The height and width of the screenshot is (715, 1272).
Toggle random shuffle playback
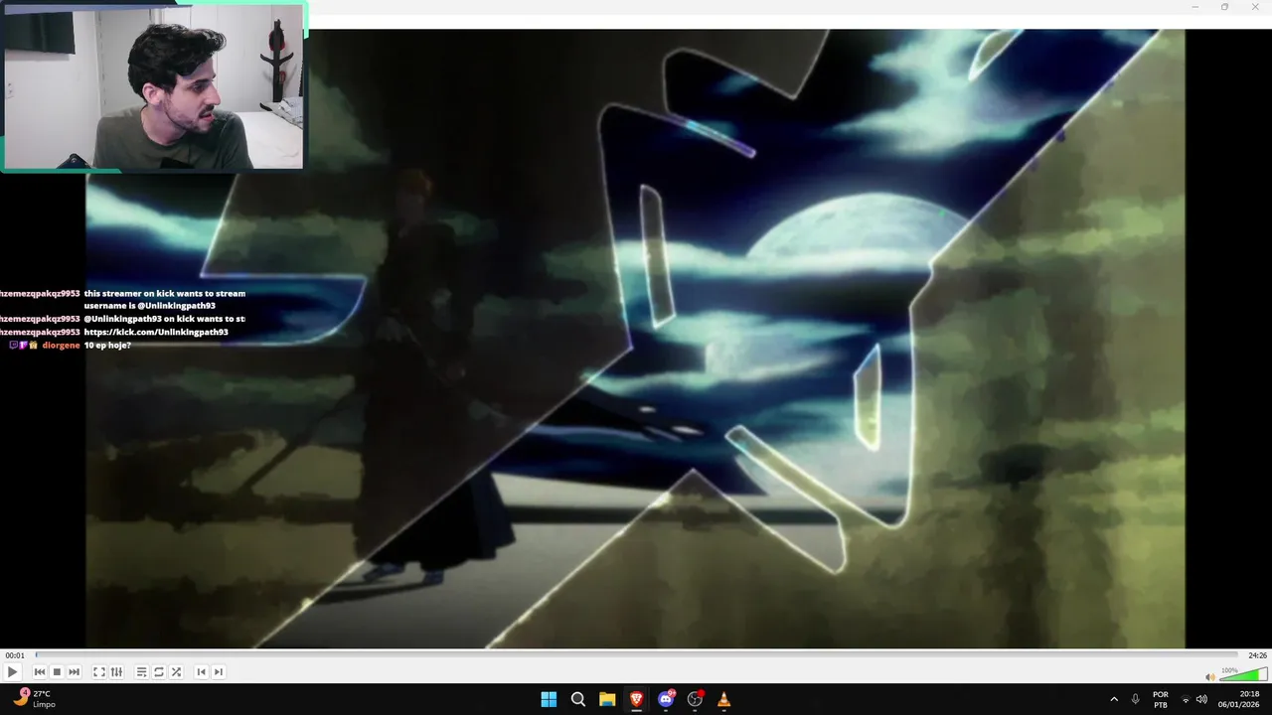pyautogui.click(x=176, y=672)
